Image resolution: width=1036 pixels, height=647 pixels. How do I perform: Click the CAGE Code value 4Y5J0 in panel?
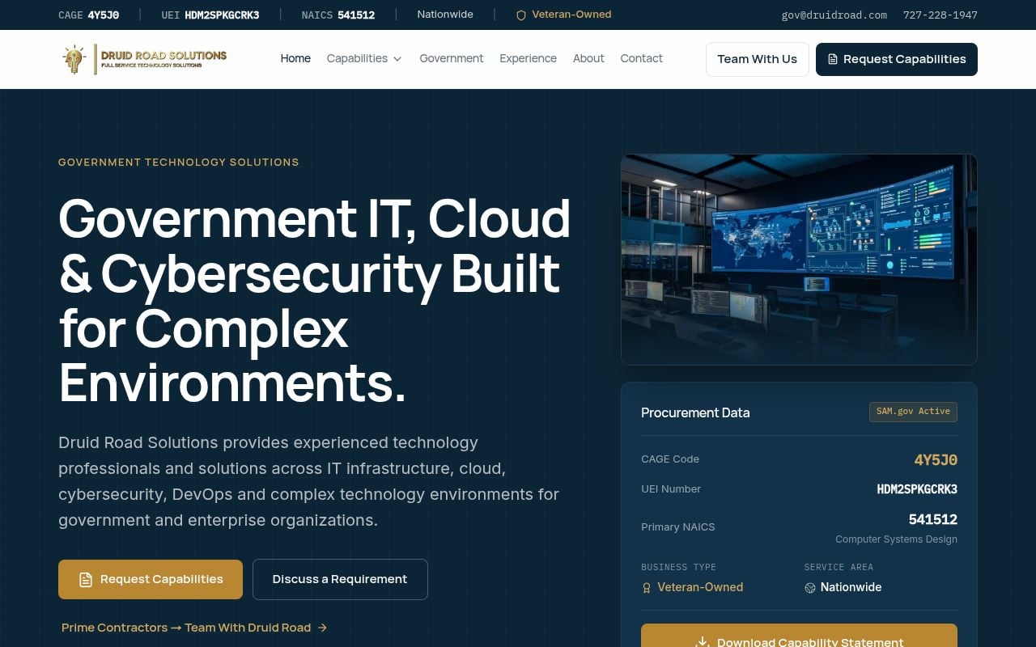pos(936,460)
